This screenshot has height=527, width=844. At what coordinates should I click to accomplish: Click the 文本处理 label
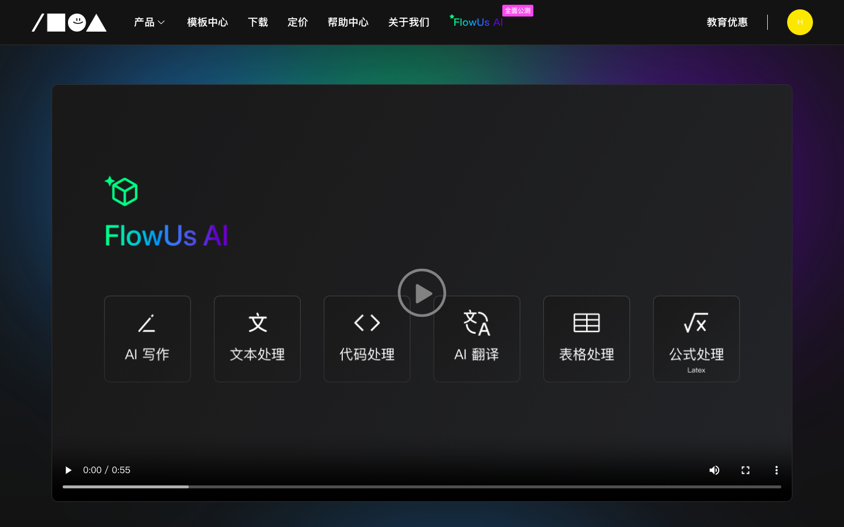coord(257,354)
